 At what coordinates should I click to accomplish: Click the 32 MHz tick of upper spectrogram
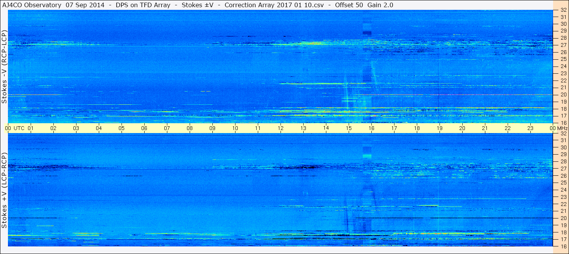tap(563, 10)
